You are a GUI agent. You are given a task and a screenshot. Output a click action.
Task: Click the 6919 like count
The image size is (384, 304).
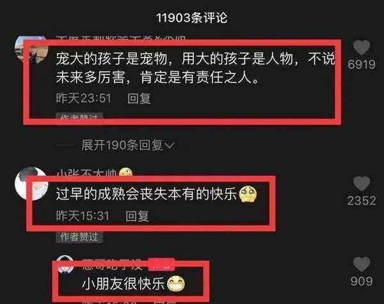click(x=362, y=65)
